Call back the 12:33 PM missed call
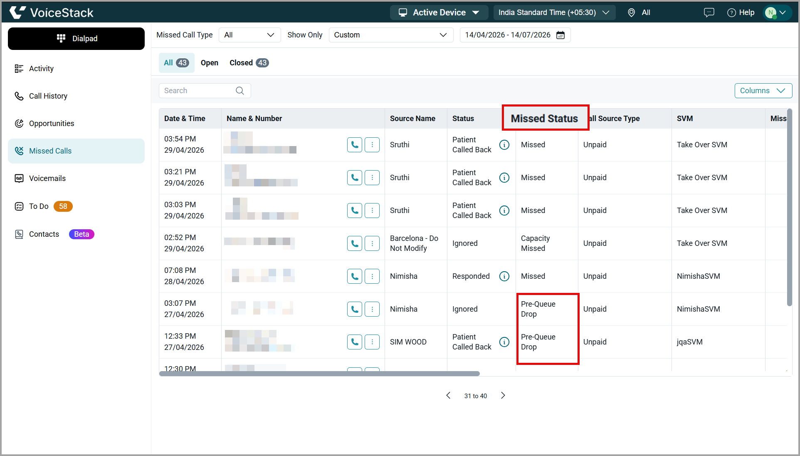The image size is (800, 456). (355, 342)
